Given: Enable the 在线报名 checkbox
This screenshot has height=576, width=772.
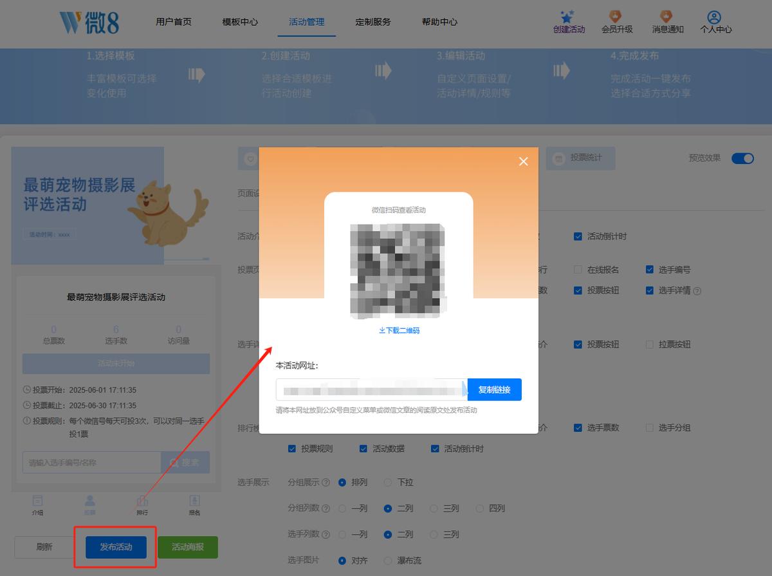Looking at the screenshot, I should tap(578, 270).
